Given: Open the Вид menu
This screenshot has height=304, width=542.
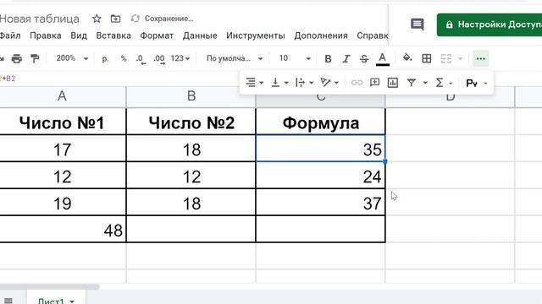Looking at the screenshot, I should (x=79, y=35).
